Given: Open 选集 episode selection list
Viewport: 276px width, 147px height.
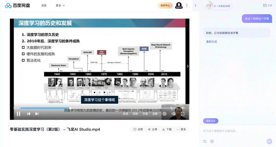Looking at the screenshot, I should tap(155, 114).
